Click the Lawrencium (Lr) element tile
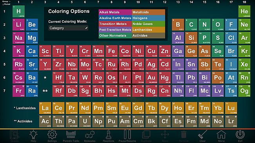Screen dimensions: 255x143 click(231, 121)
